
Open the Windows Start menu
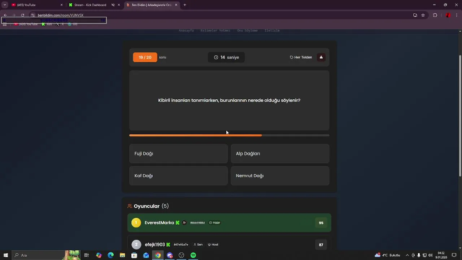(6, 255)
